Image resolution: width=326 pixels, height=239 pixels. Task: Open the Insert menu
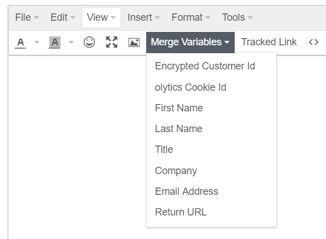[x=143, y=17]
